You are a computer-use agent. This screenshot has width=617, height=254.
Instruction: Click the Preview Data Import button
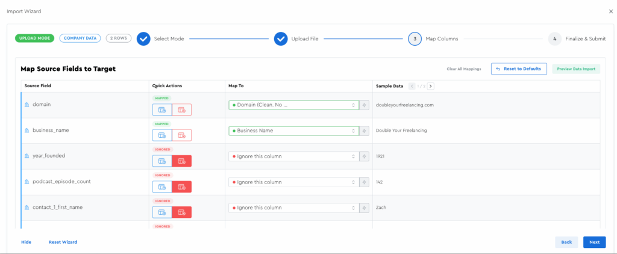[x=575, y=69]
